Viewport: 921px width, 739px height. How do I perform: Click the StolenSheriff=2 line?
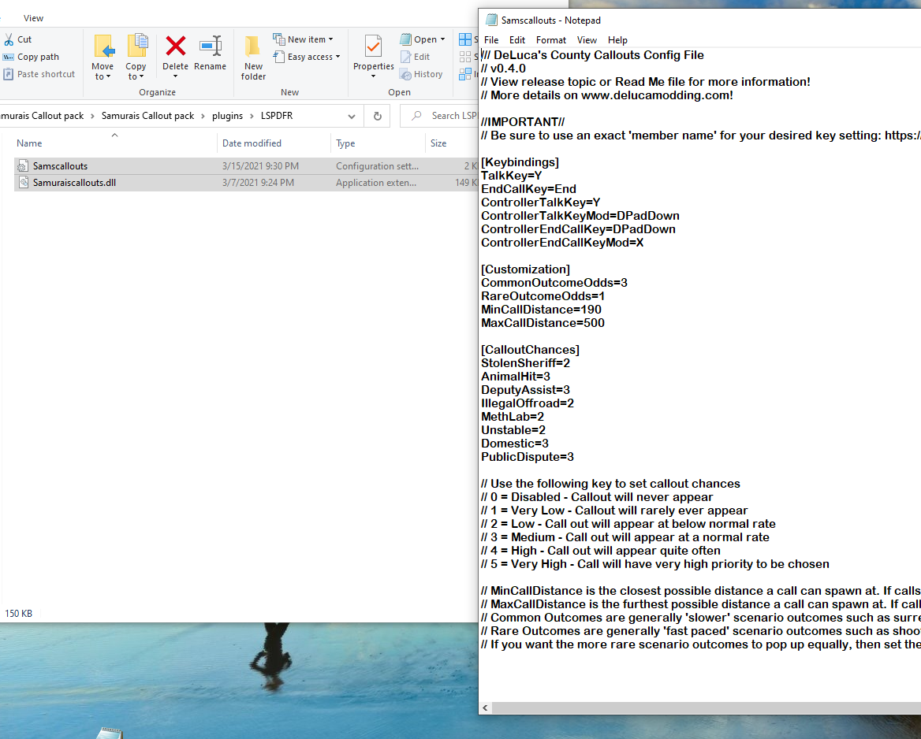tap(526, 362)
